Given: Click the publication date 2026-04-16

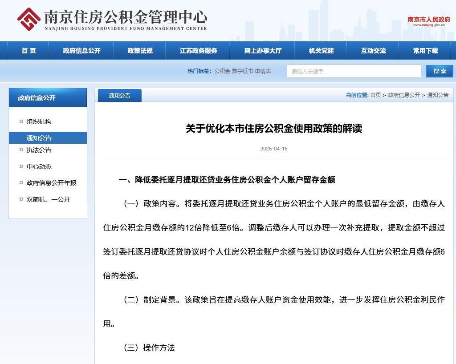Looking at the screenshot, I should [274, 149].
